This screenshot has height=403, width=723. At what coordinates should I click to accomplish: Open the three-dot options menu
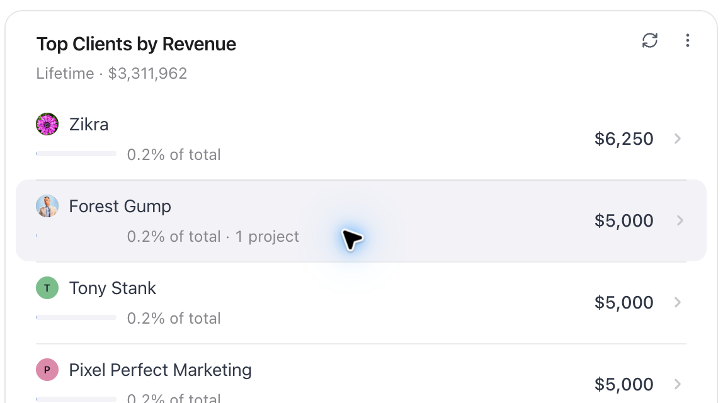point(687,40)
